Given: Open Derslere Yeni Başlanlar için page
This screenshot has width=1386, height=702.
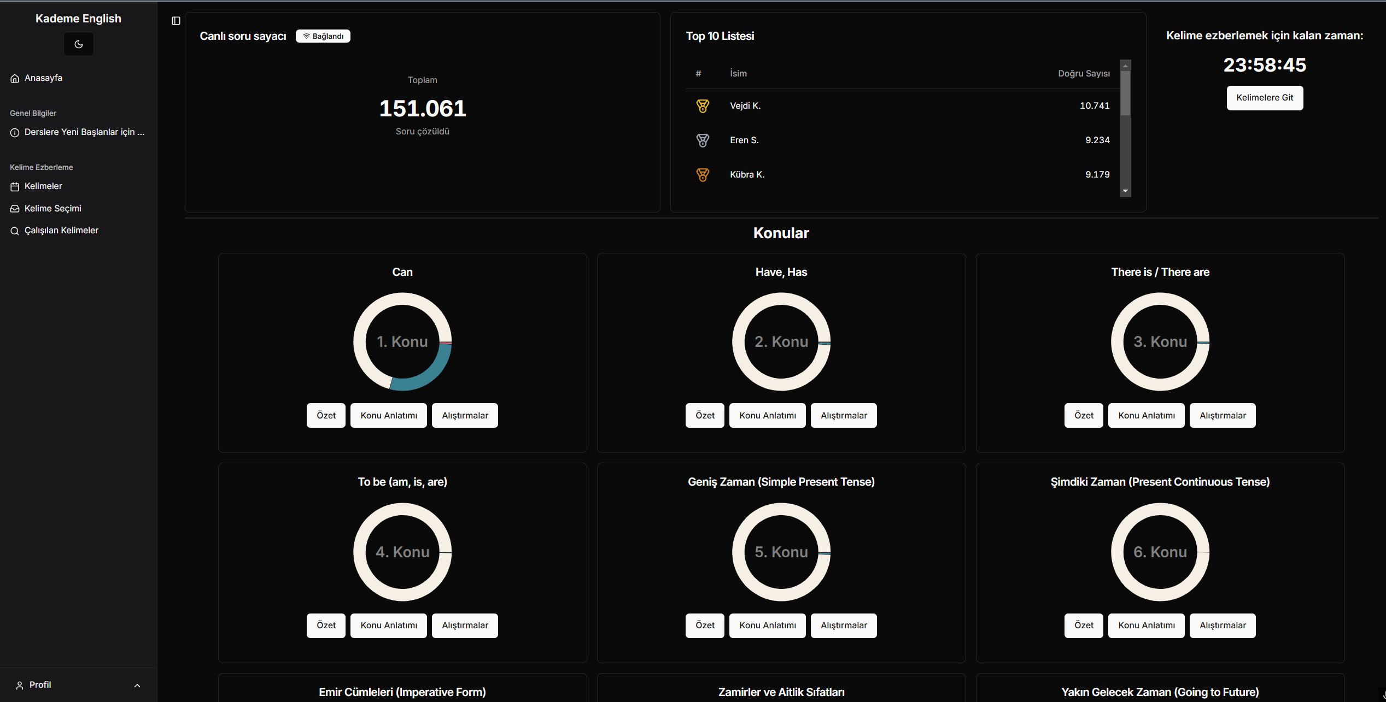Looking at the screenshot, I should click(78, 132).
